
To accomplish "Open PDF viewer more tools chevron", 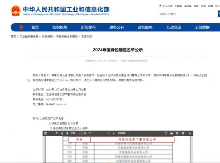I will pos(190,133).
